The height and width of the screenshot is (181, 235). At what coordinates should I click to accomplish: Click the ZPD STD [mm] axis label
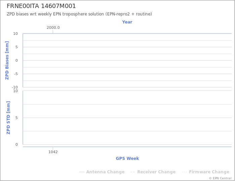tap(8, 118)
